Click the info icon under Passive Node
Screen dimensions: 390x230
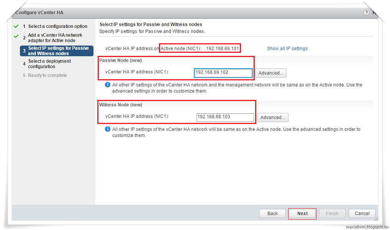click(x=107, y=85)
